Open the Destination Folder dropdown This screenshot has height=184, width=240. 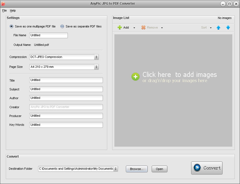click(x=115, y=169)
